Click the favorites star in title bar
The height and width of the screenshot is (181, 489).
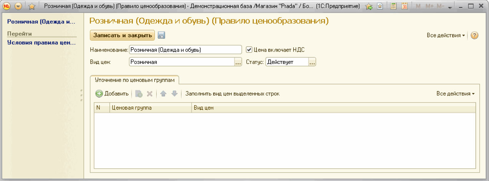32,6
